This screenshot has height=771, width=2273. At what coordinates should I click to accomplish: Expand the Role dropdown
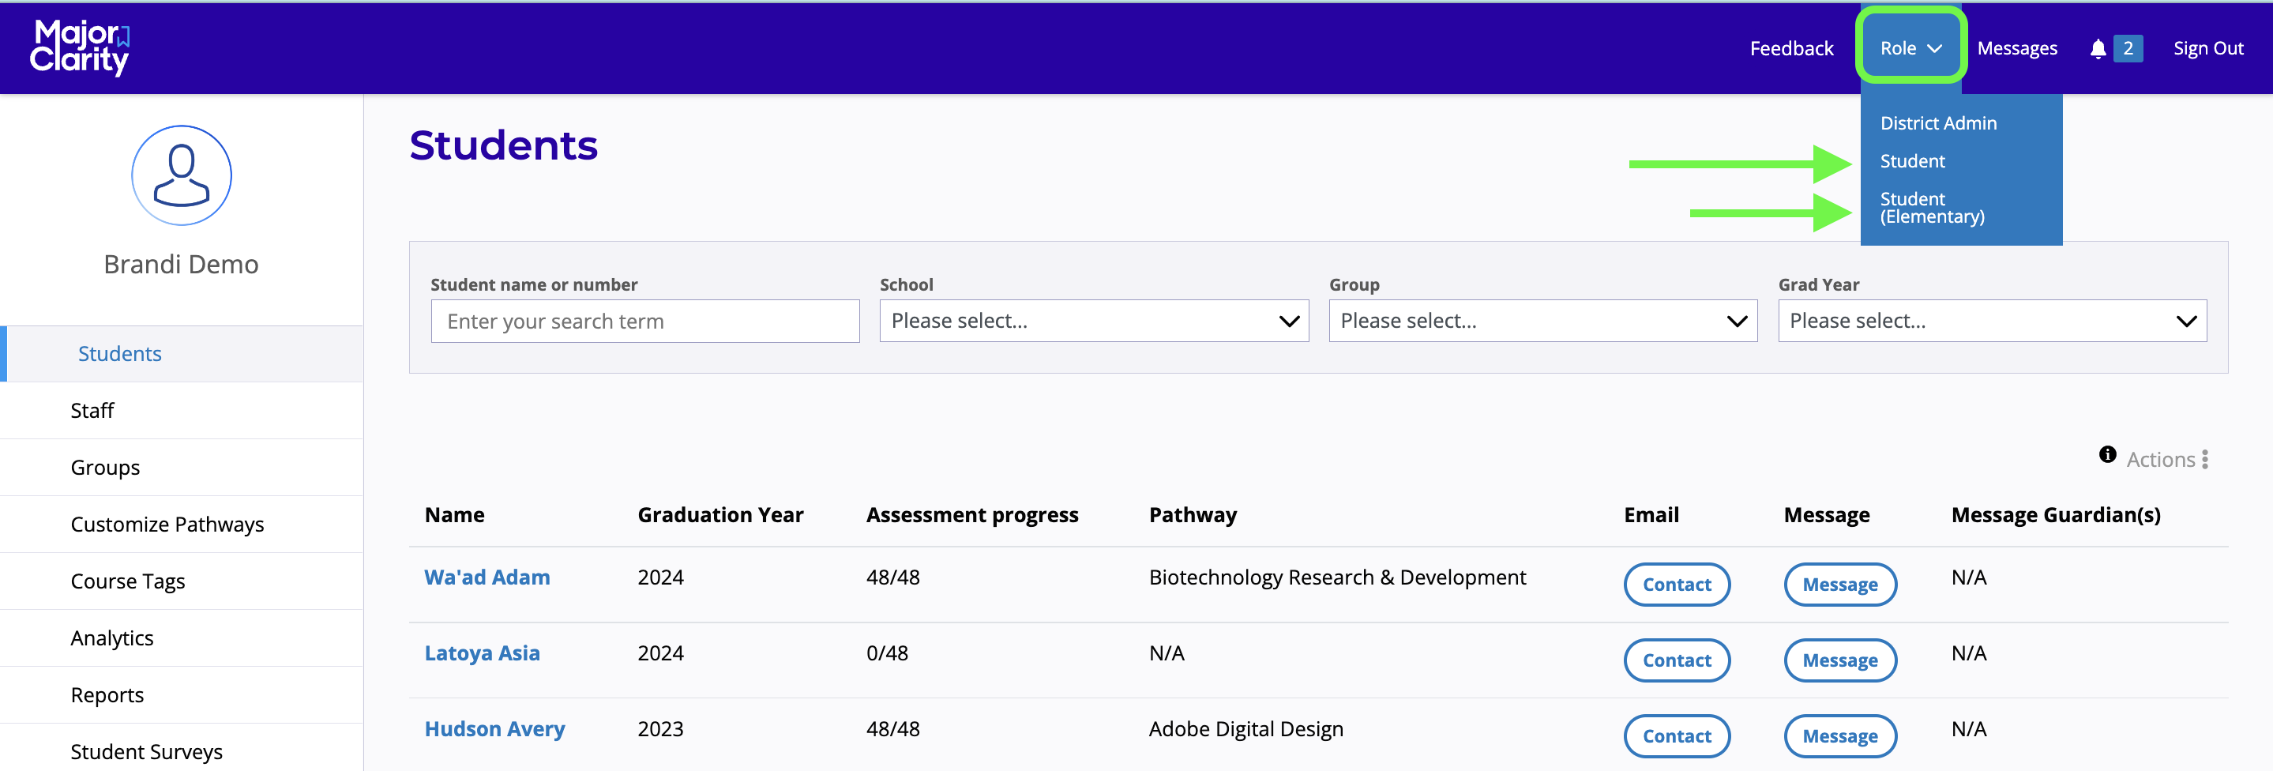pyautogui.click(x=1910, y=48)
